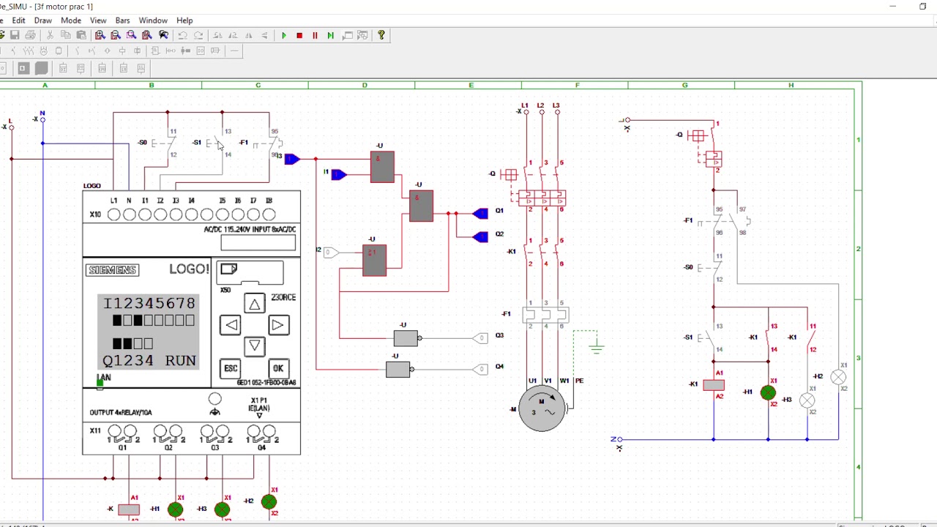Viewport: 937px width, 527px height.
Task: Open the Help menu
Action: tap(184, 20)
